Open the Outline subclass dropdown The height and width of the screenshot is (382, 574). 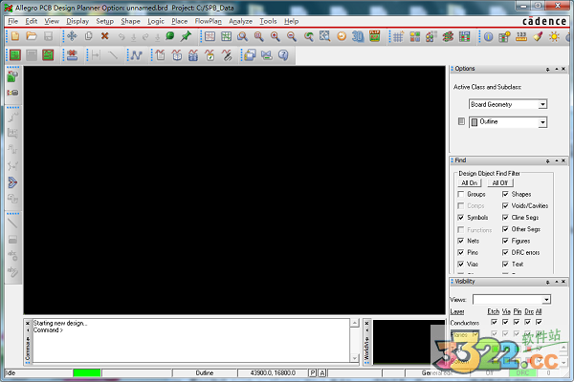coord(542,122)
